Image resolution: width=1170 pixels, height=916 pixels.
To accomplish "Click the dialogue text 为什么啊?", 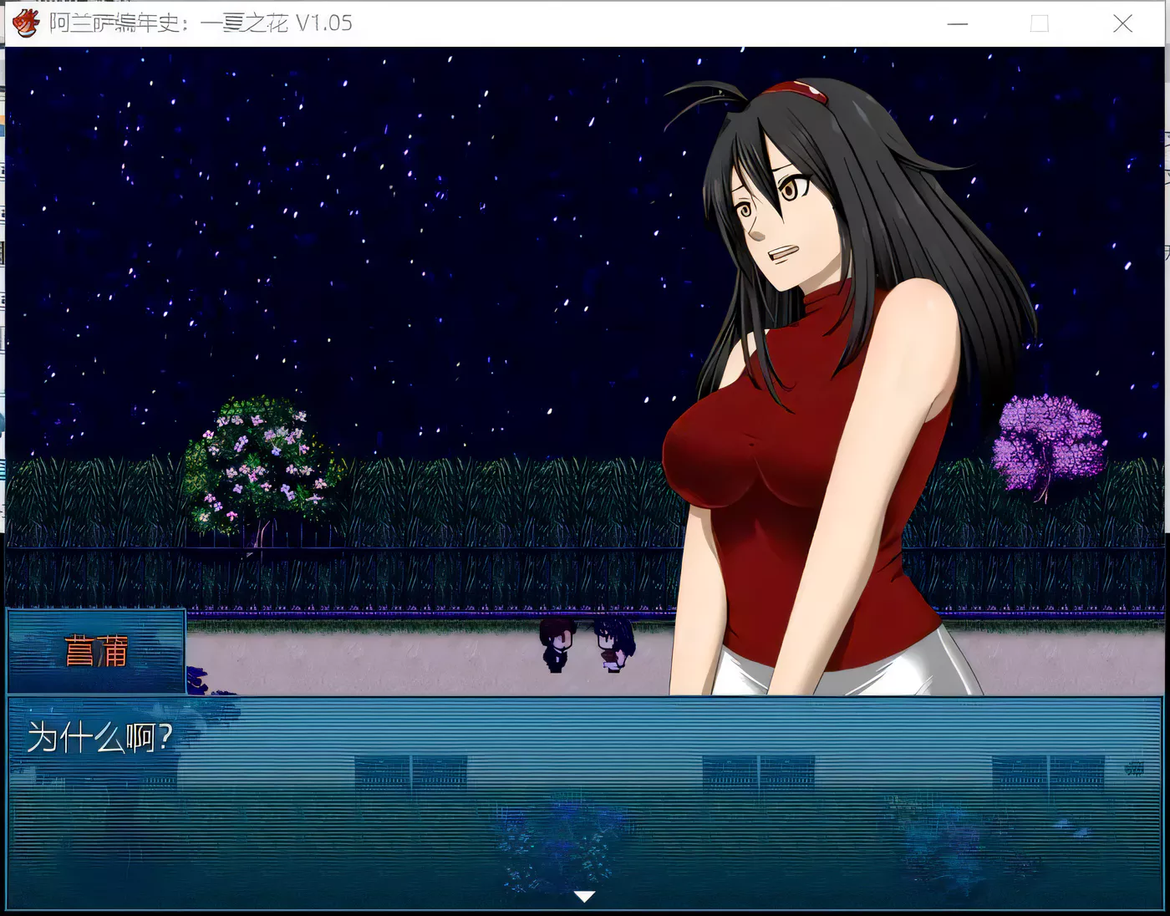I will tap(100, 737).
